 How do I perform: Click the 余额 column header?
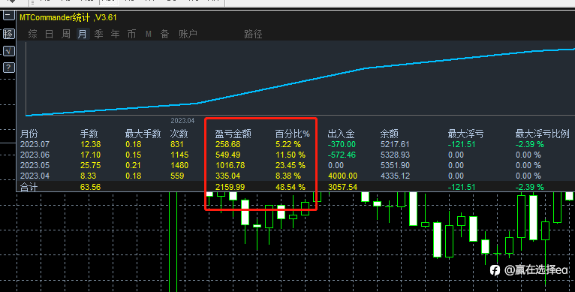tap(389, 134)
